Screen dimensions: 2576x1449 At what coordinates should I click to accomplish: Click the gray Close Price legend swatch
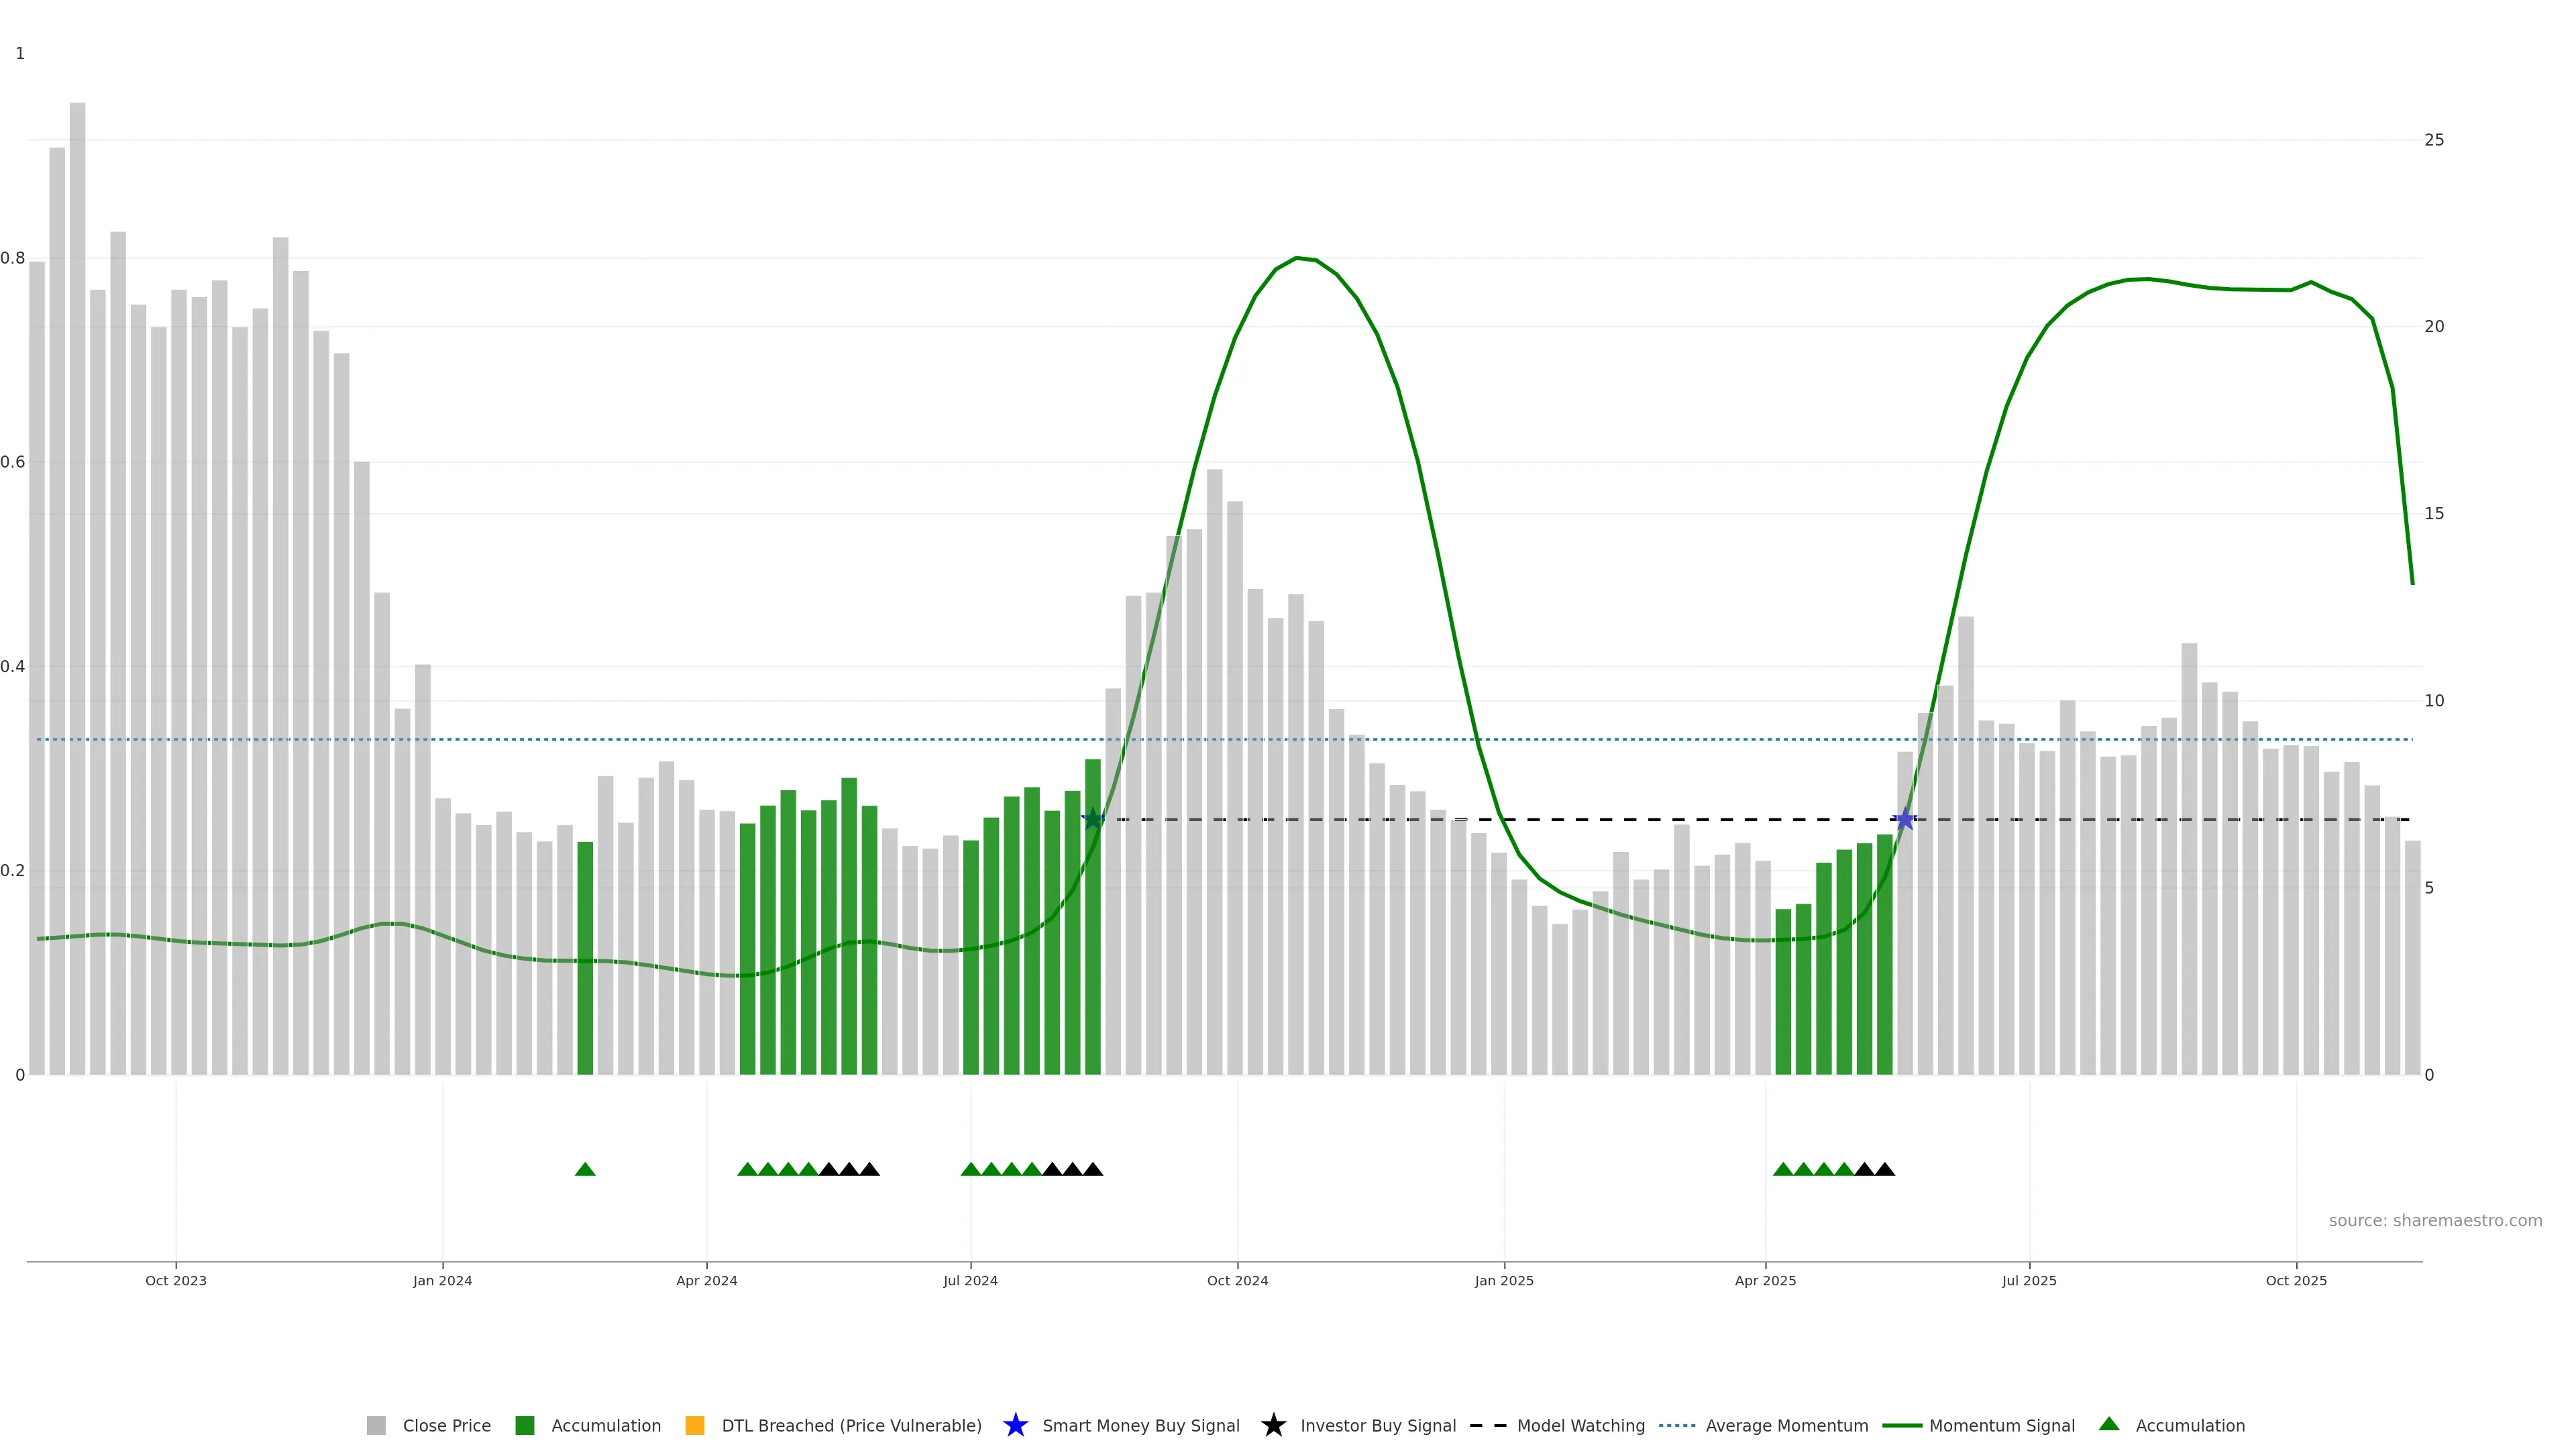pos(376,1425)
